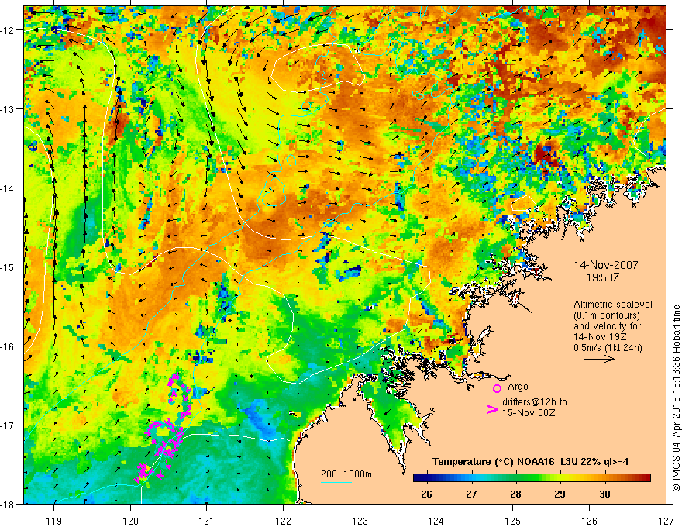682x527 pixels.
Task: Click latitude axis label '-14'
Action: [x=9, y=188]
